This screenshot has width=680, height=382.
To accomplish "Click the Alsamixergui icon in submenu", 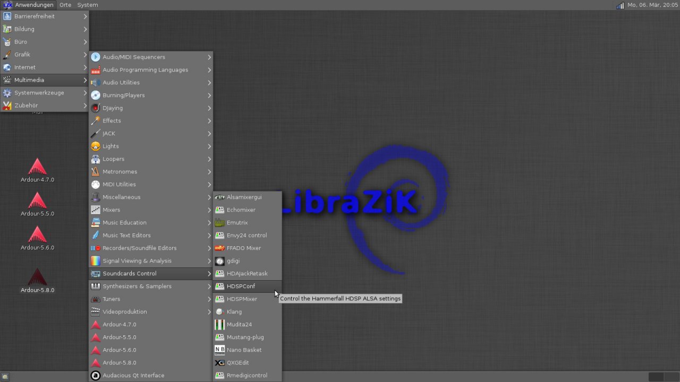I will coord(219,197).
